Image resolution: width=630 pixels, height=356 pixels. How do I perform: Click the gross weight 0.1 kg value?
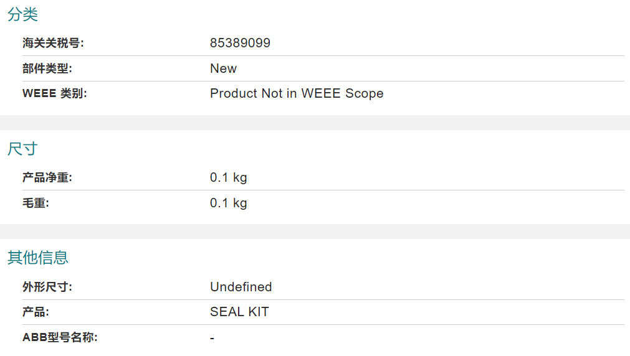click(x=228, y=203)
